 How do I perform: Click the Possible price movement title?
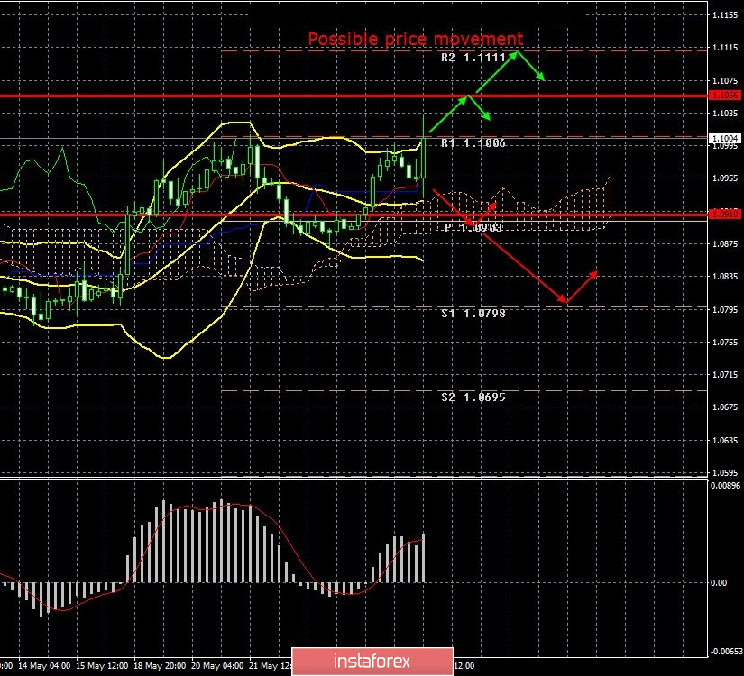(x=415, y=39)
